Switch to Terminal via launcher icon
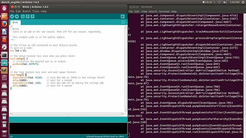 click(x=4, y=55)
